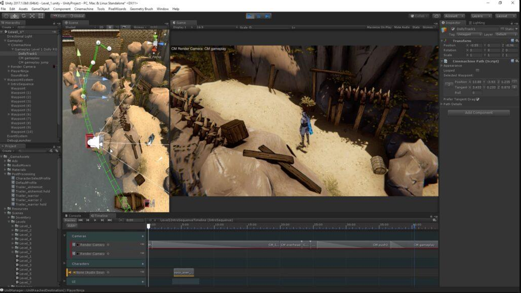Expand the Characters track group
The height and width of the screenshot is (293, 521).
tap(65, 263)
